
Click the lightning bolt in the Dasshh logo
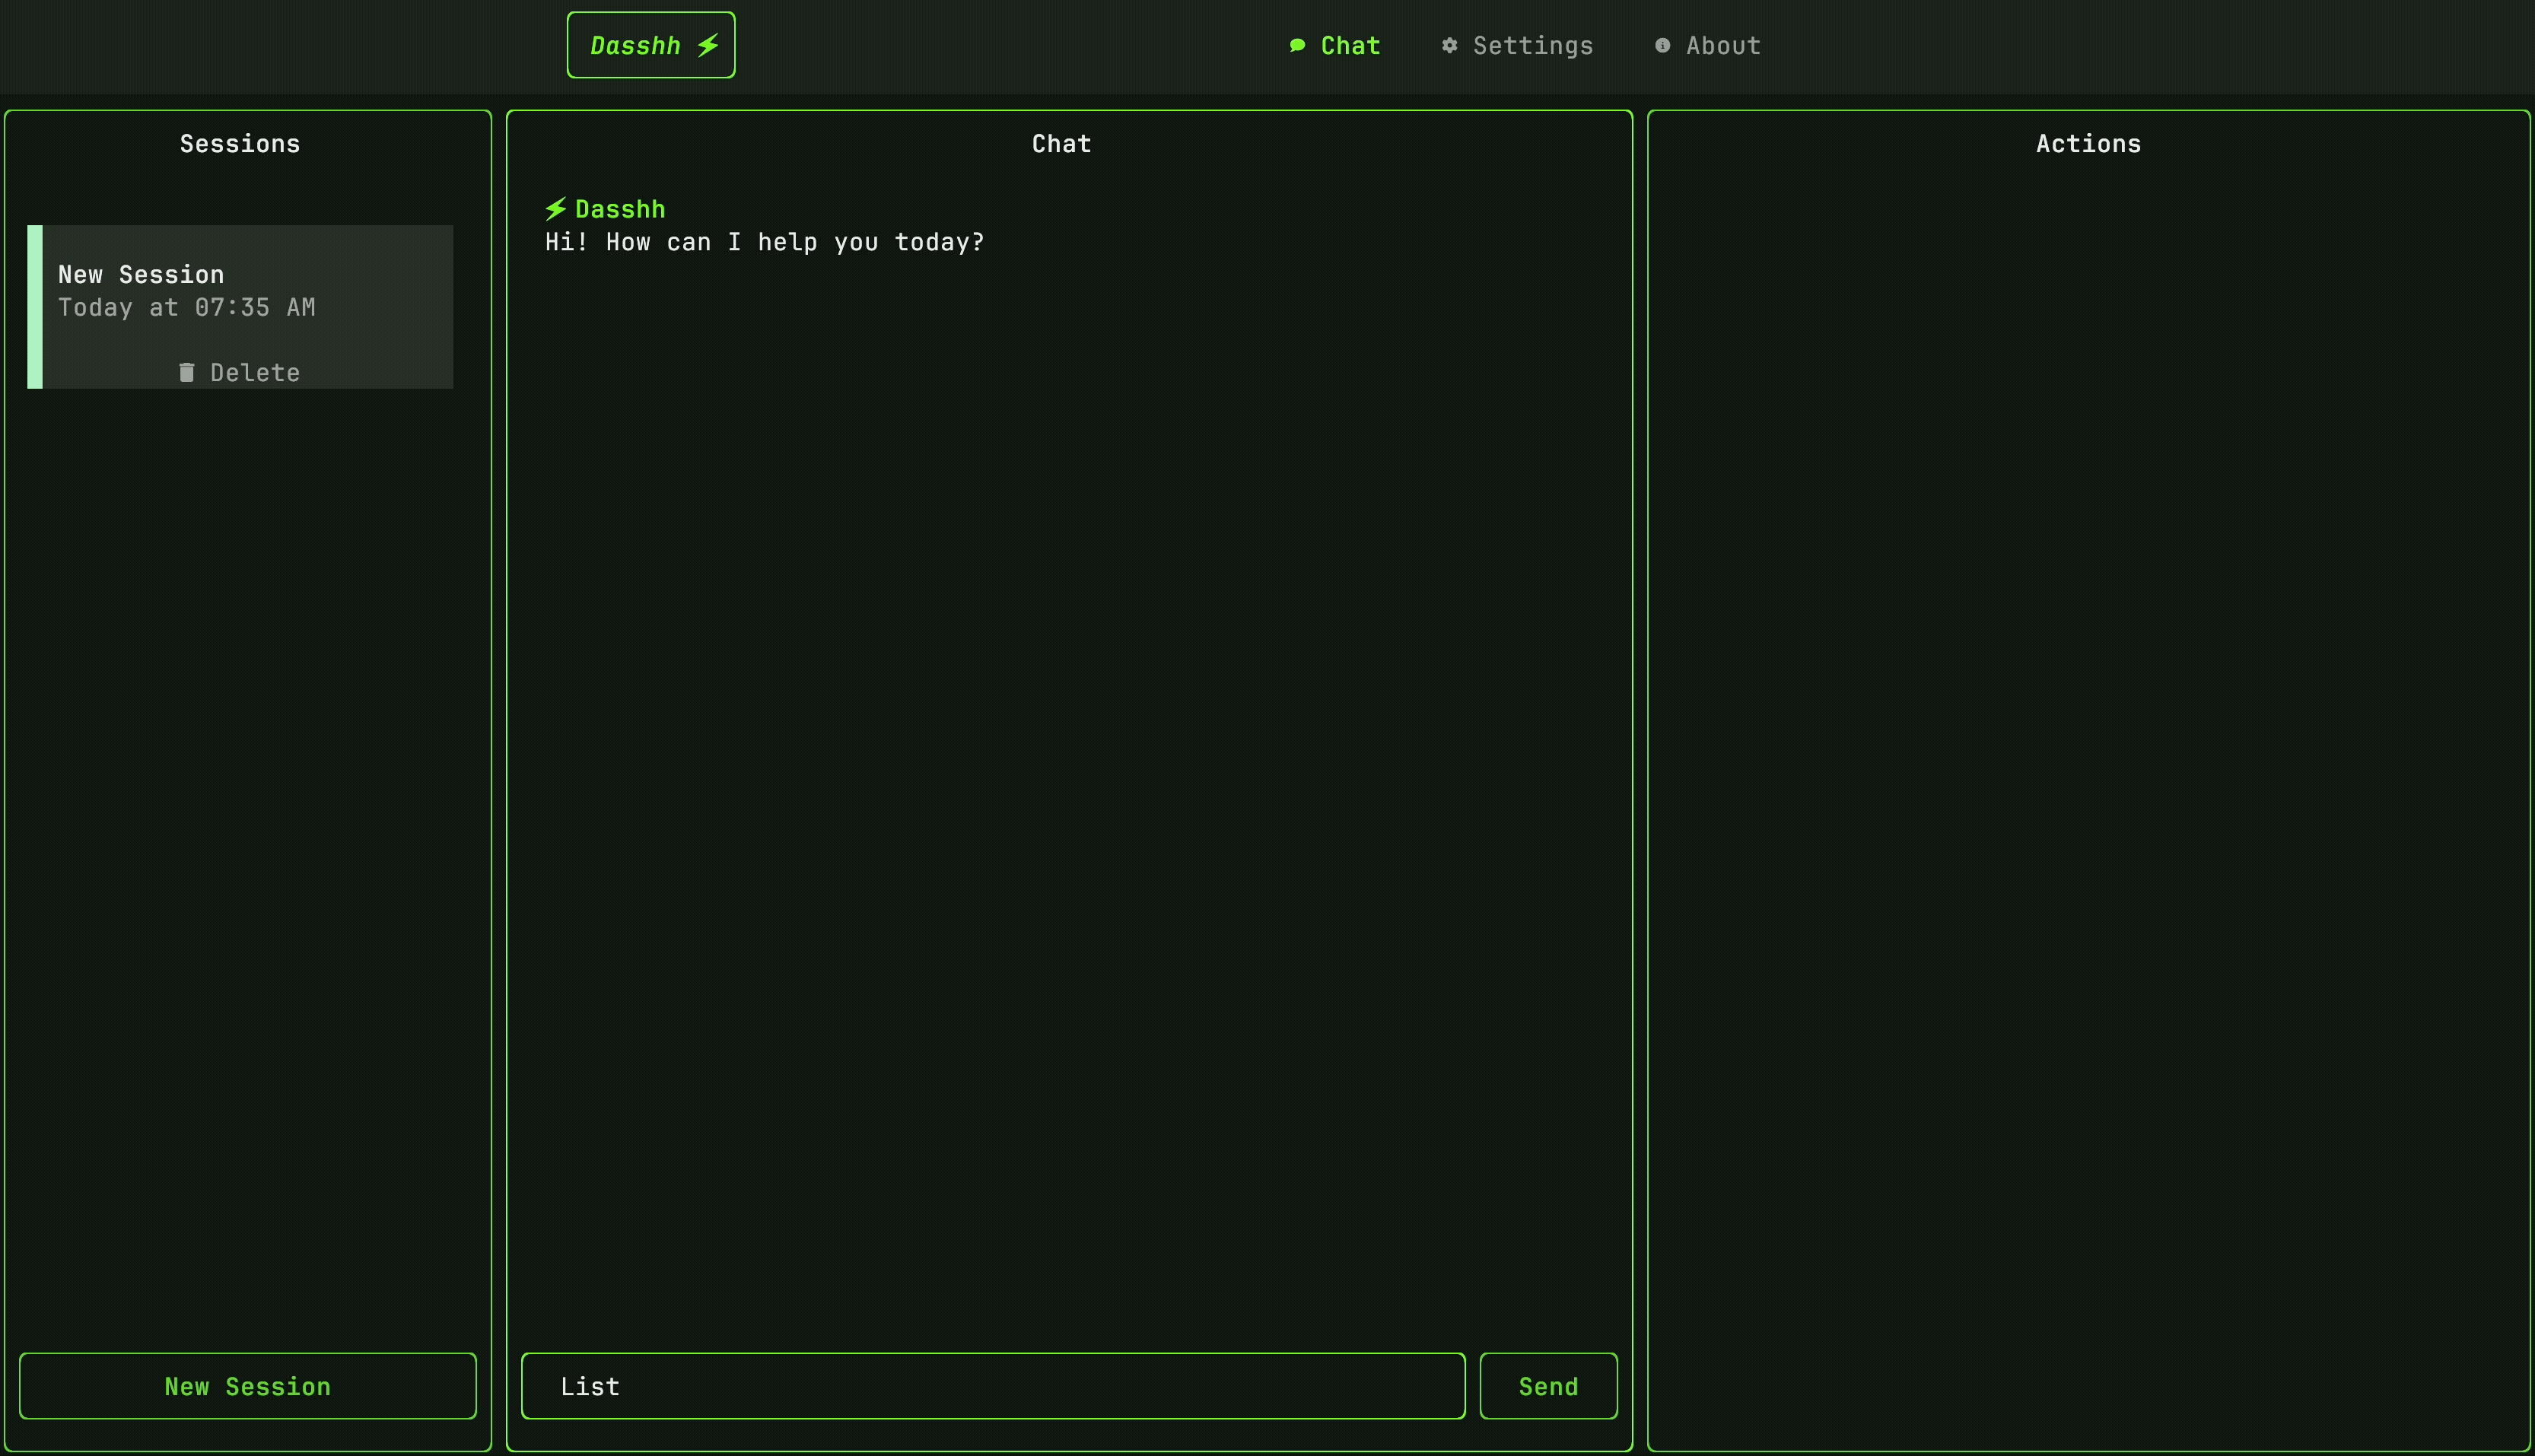708,45
